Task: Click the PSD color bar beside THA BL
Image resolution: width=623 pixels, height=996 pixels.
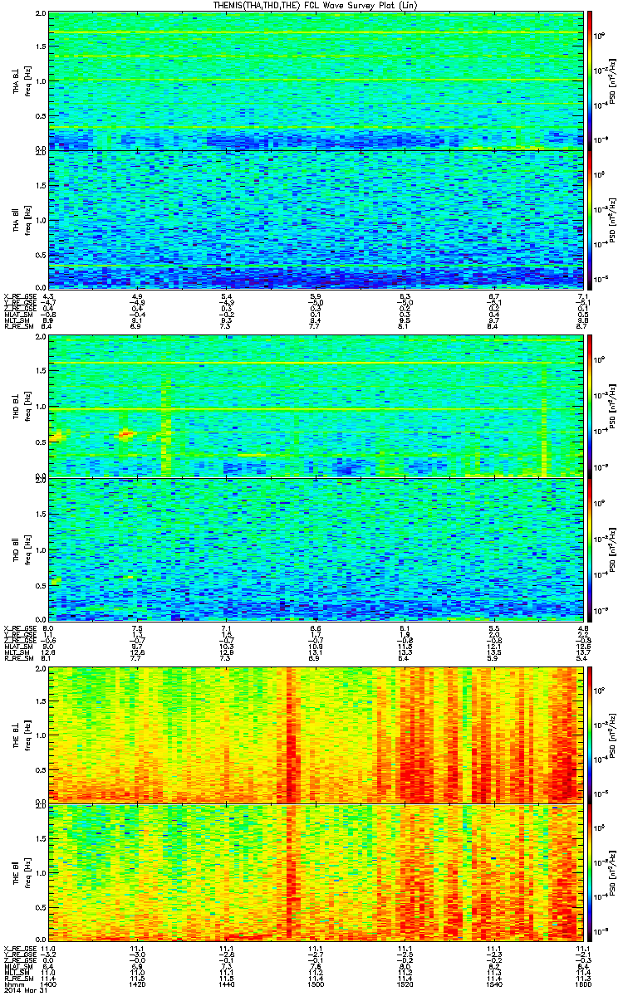Action: click(x=590, y=81)
